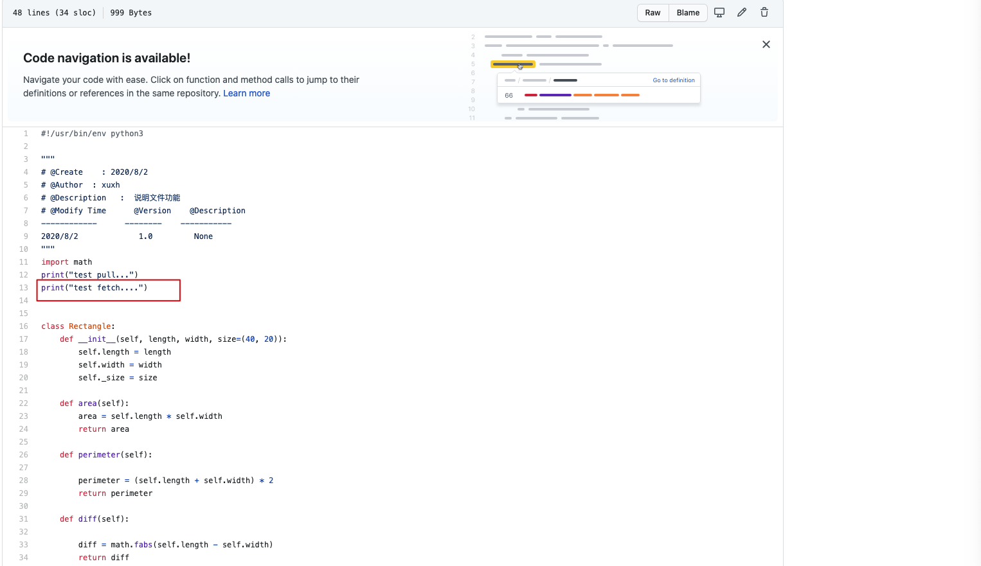Click 'Code navigation is available!' heading
This screenshot has height=566, width=981.
[107, 58]
